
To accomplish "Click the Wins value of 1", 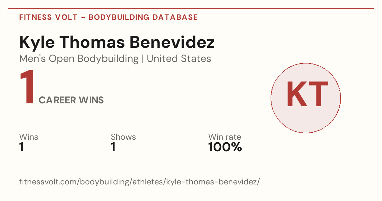I will (x=22, y=147).
